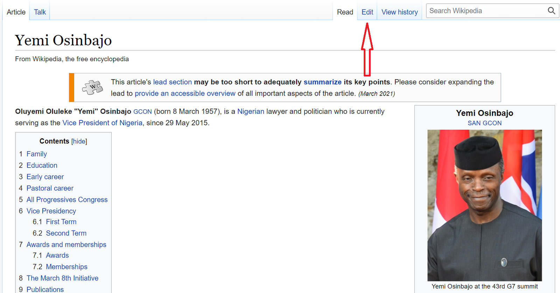Open Vice President of Nigeria link

tap(102, 123)
